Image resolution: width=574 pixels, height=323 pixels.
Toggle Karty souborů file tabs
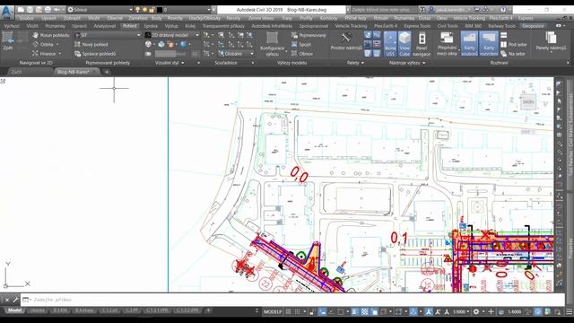(x=469, y=44)
